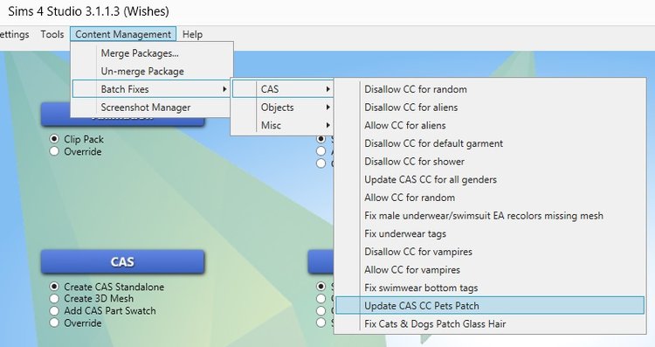The height and width of the screenshot is (347, 655).
Task: Enable the Add CAS Part Swatch option
Action: click(54, 310)
